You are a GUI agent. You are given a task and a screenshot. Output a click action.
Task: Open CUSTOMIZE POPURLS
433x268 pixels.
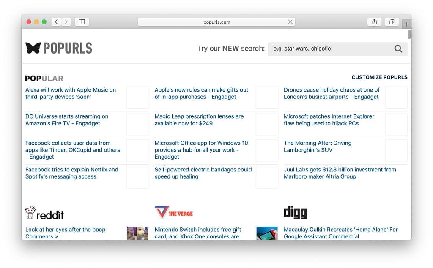(379, 77)
